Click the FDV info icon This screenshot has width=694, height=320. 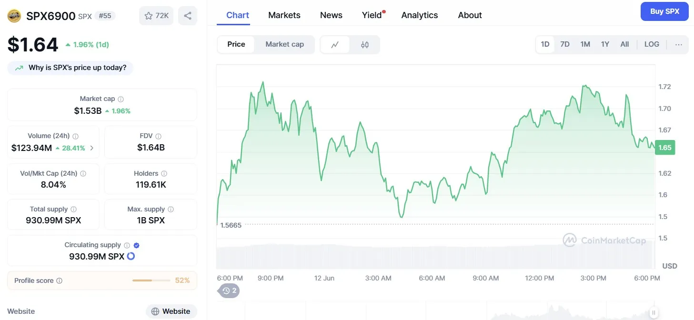[x=159, y=136]
